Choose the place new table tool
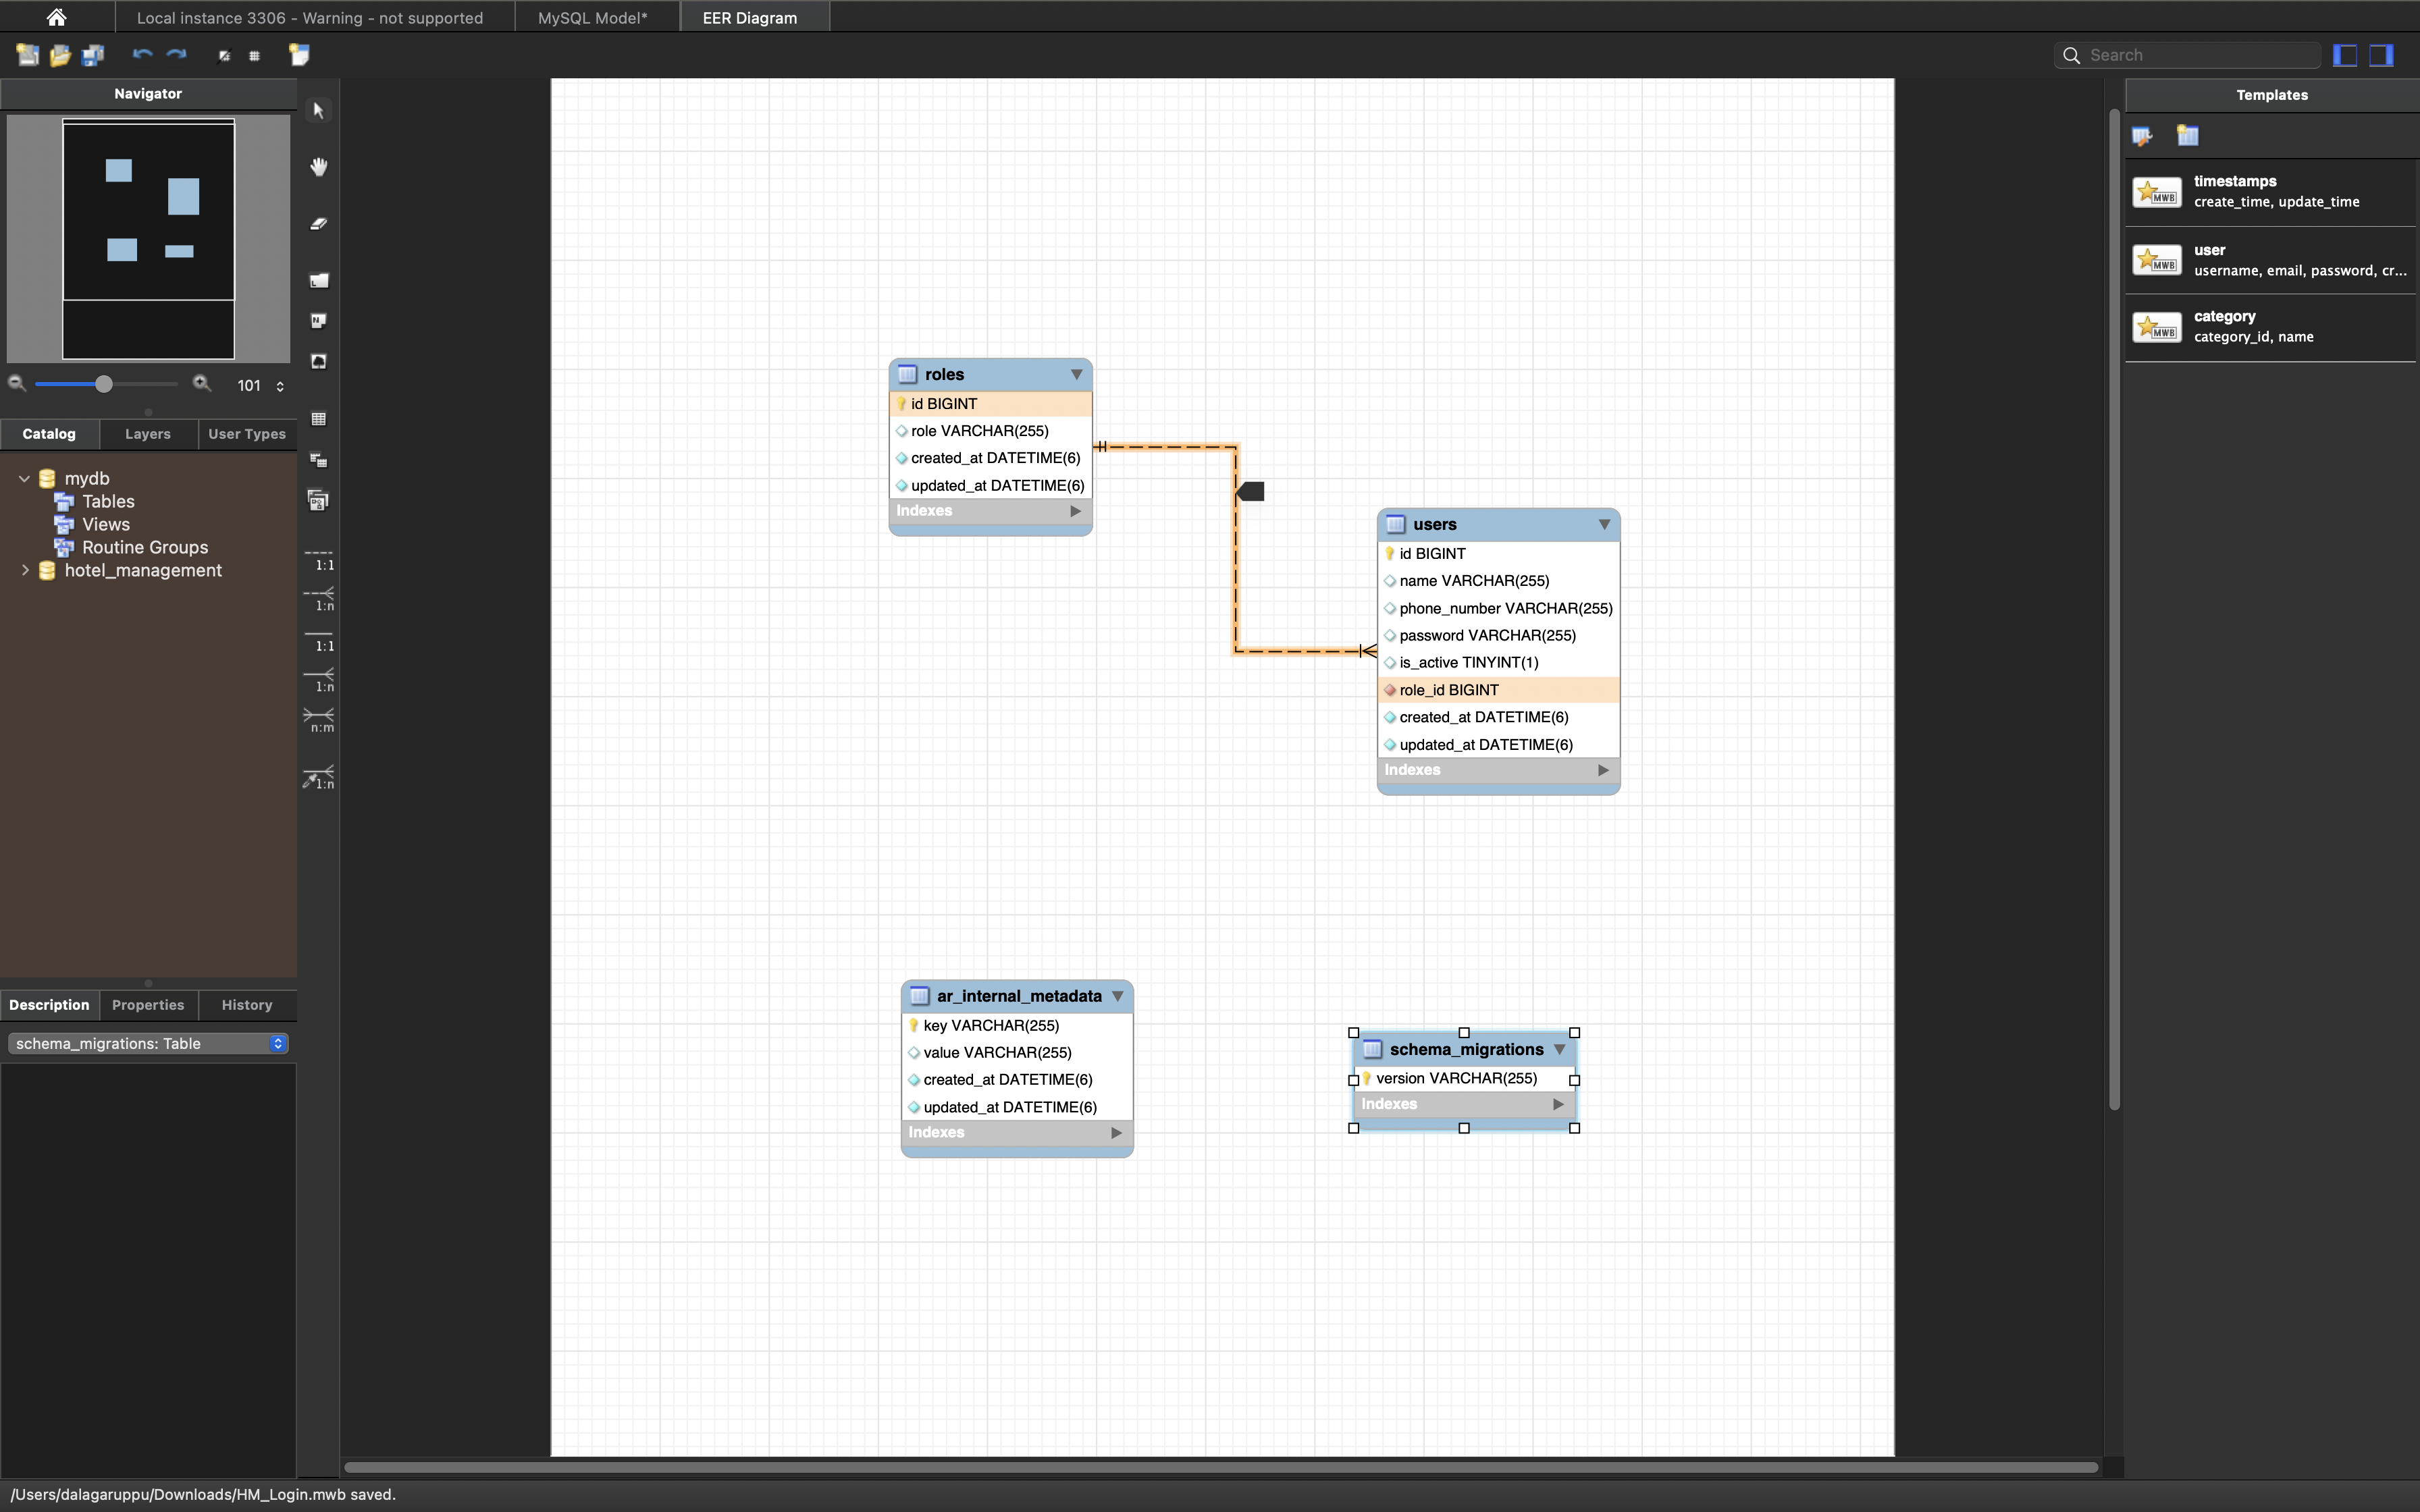This screenshot has height=1512, width=2420. pyautogui.click(x=318, y=419)
